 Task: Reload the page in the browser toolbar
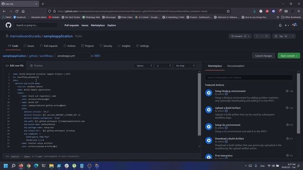point(17,11)
